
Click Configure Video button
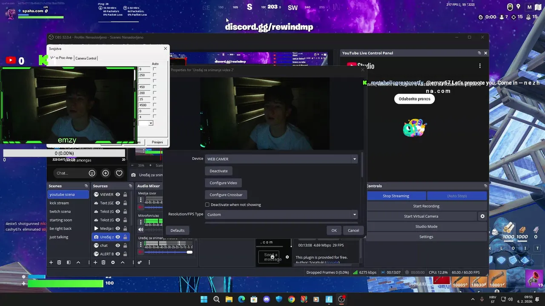(x=223, y=183)
